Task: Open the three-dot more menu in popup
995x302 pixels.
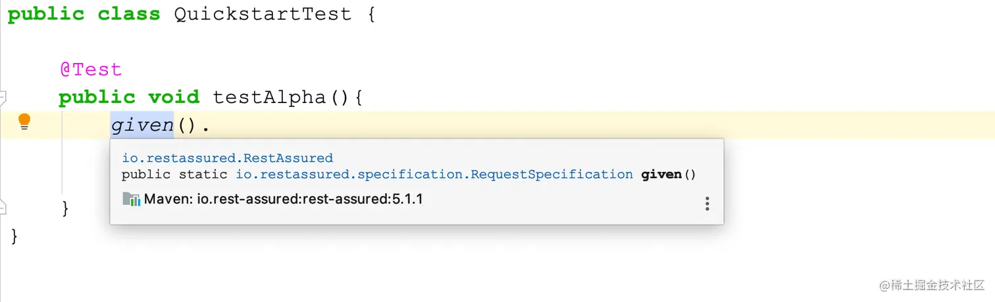Action: coord(707,204)
